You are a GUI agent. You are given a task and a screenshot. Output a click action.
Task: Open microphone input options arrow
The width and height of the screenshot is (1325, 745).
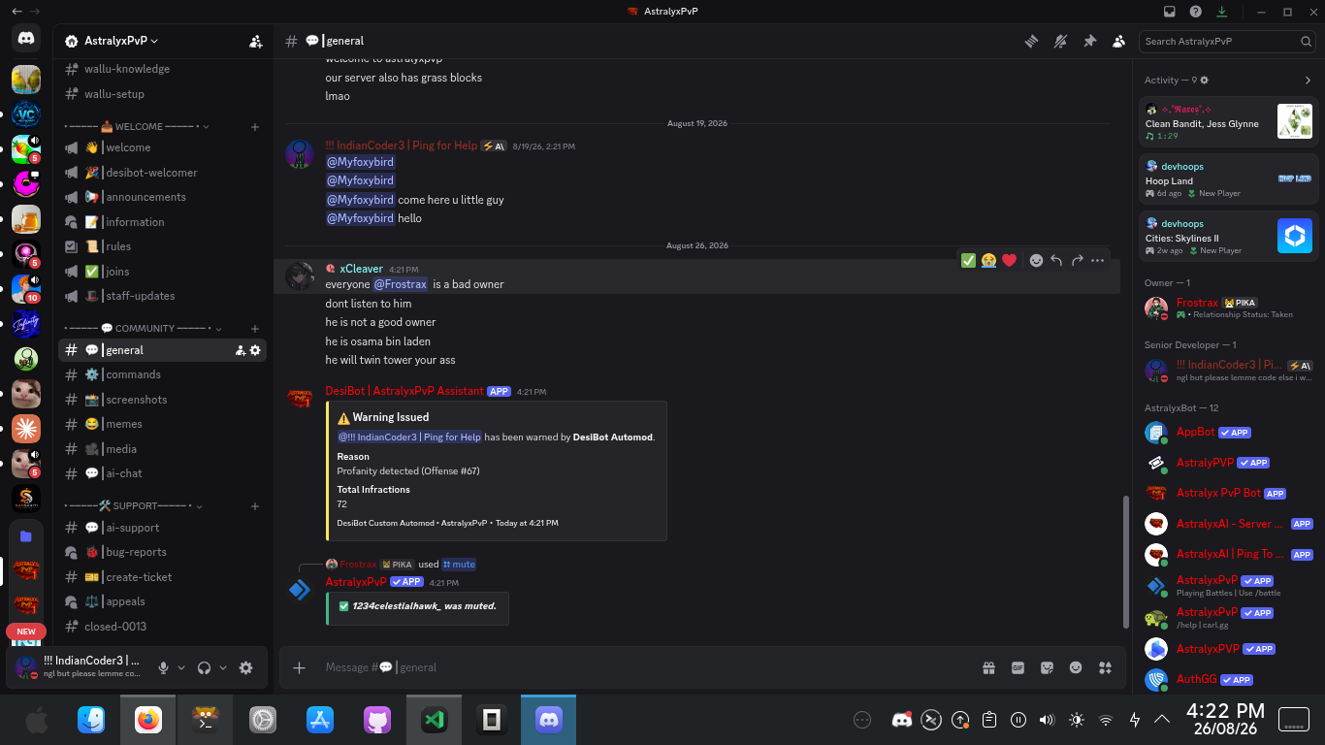[182, 667]
